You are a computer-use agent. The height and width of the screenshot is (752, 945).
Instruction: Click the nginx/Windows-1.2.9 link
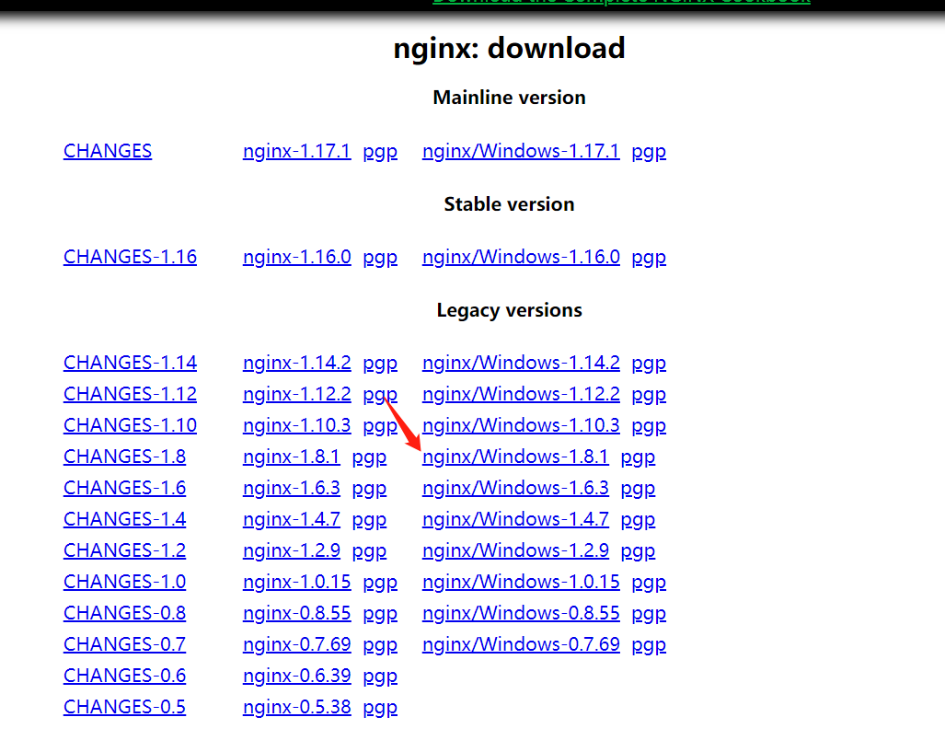(x=515, y=551)
